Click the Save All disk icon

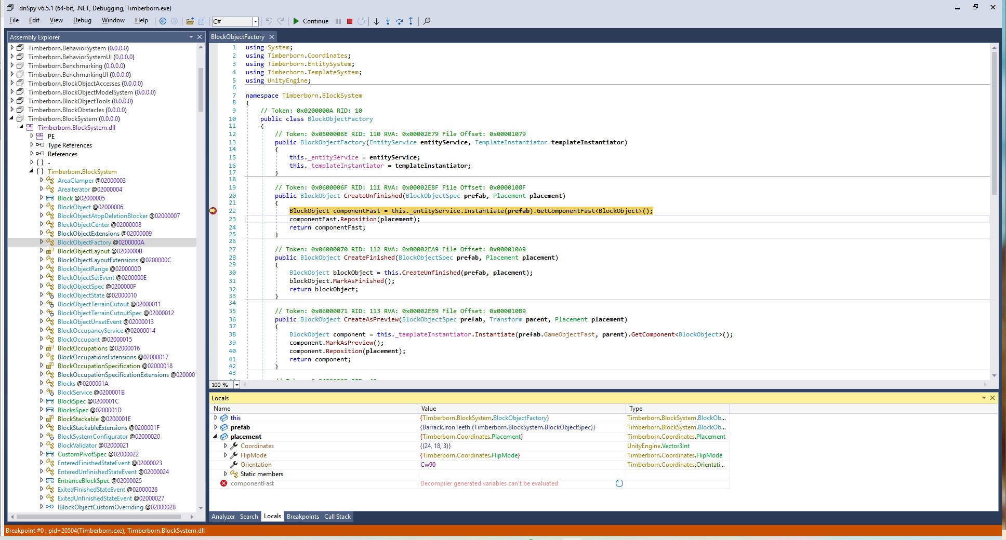click(201, 21)
